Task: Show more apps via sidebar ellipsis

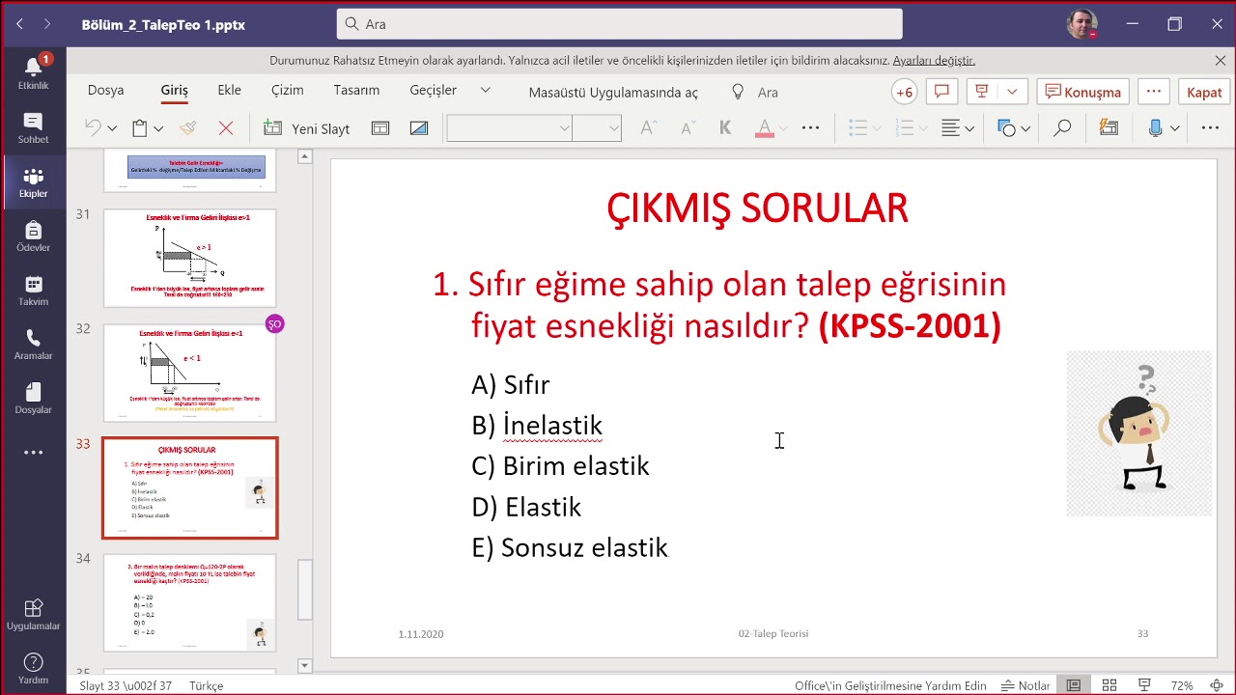Action: pos(33,453)
